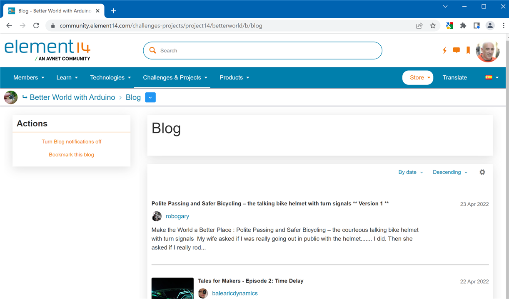Open Tales for Makers Episode 2 post
This screenshot has width=509, height=299.
pyautogui.click(x=251, y=281)
